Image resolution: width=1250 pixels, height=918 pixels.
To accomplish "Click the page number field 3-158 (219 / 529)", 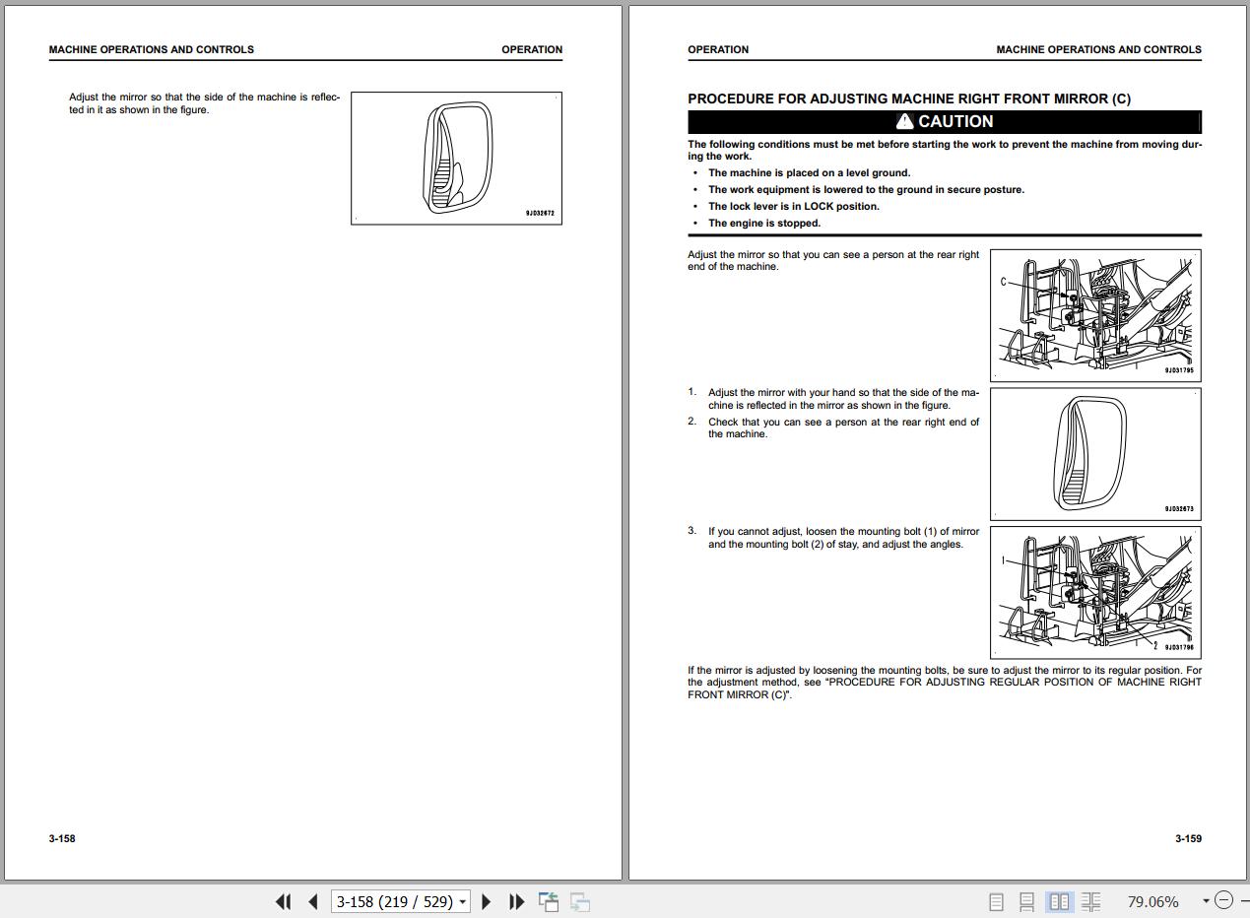I will coord(394,901).
